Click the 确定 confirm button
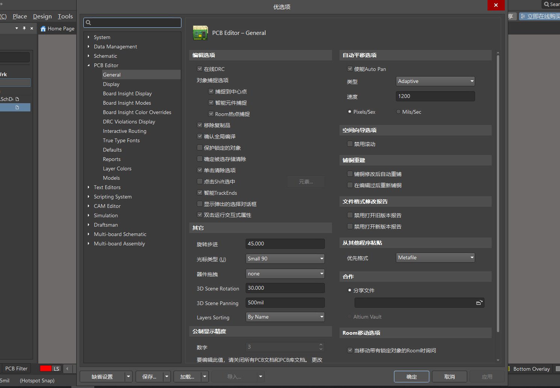Screen dimensions: 560x388 (x=411, y=376)
